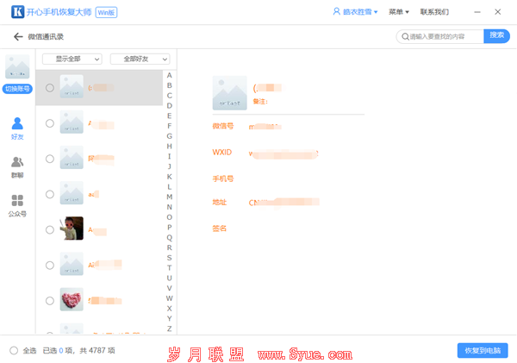Open the user account dropdown 皓衣胜雪
Image resolution: width=517 pixels, height=363 pixels.
pos(355,12)
